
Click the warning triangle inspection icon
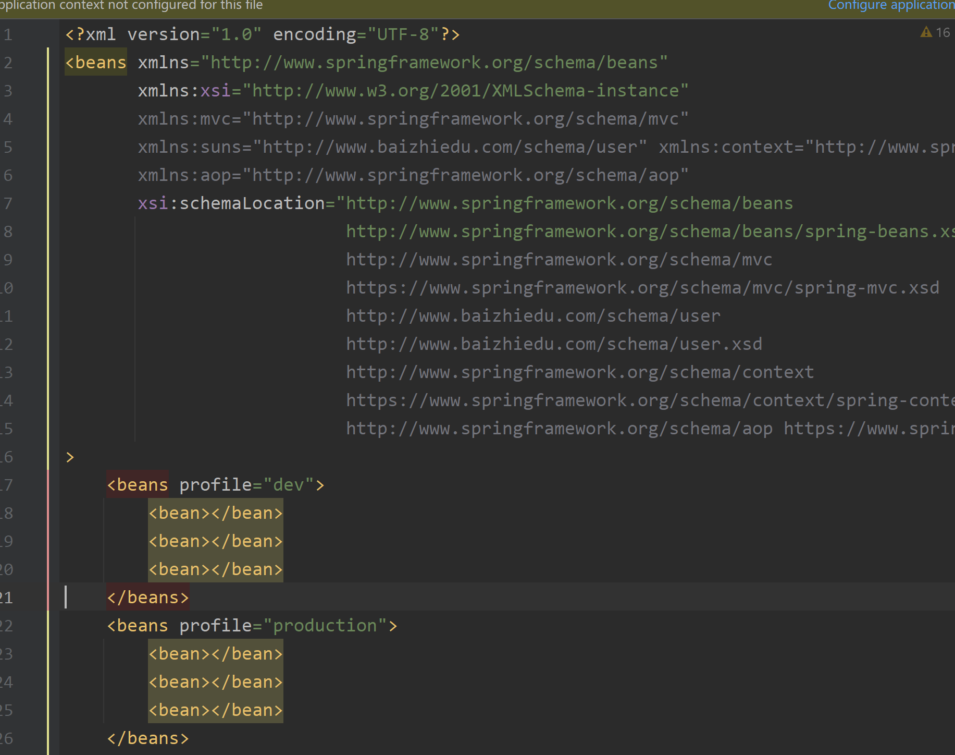pos(926,32)
